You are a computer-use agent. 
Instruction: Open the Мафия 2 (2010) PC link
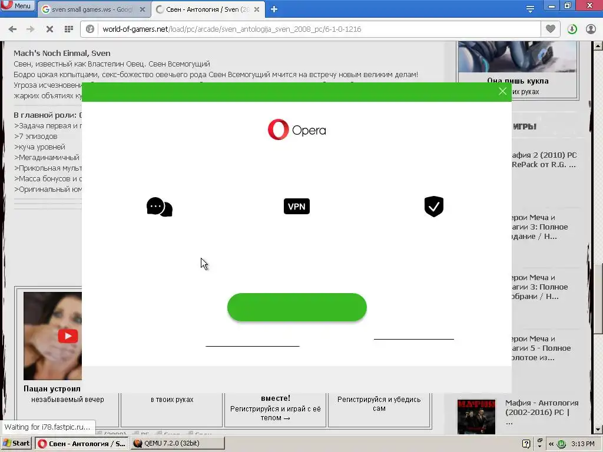pos(544,160)
